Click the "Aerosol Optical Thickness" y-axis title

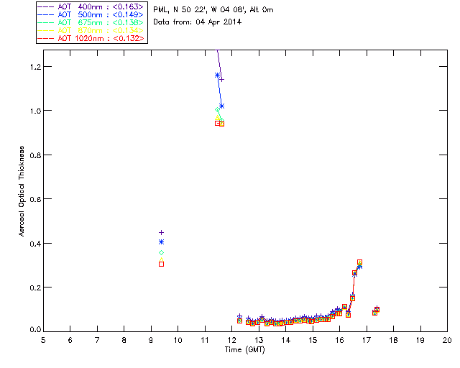(x=22, y=191)
